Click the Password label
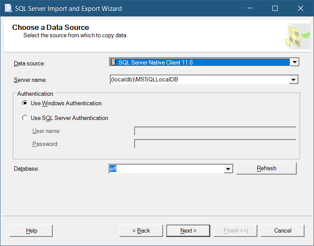The height and width of the screenshot is (246, 314). coord(45,144)
